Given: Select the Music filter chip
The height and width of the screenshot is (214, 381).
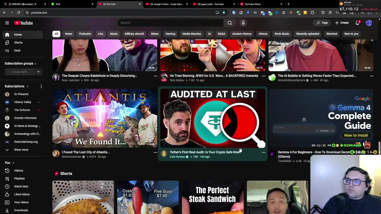Looking at the screenshot, I should point(114,34).
